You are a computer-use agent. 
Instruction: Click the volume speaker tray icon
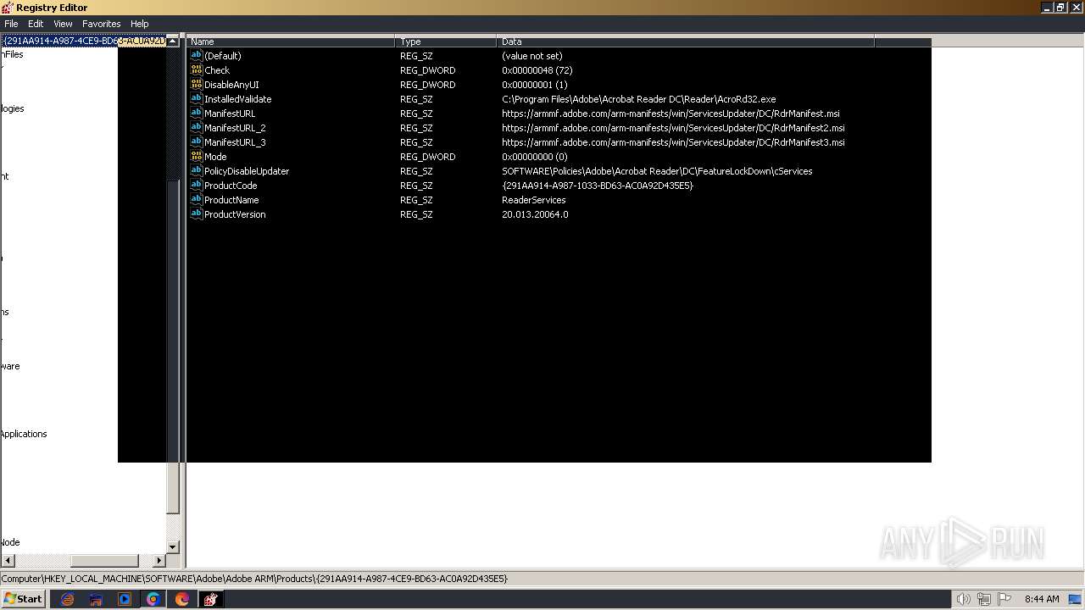point(964,599)
